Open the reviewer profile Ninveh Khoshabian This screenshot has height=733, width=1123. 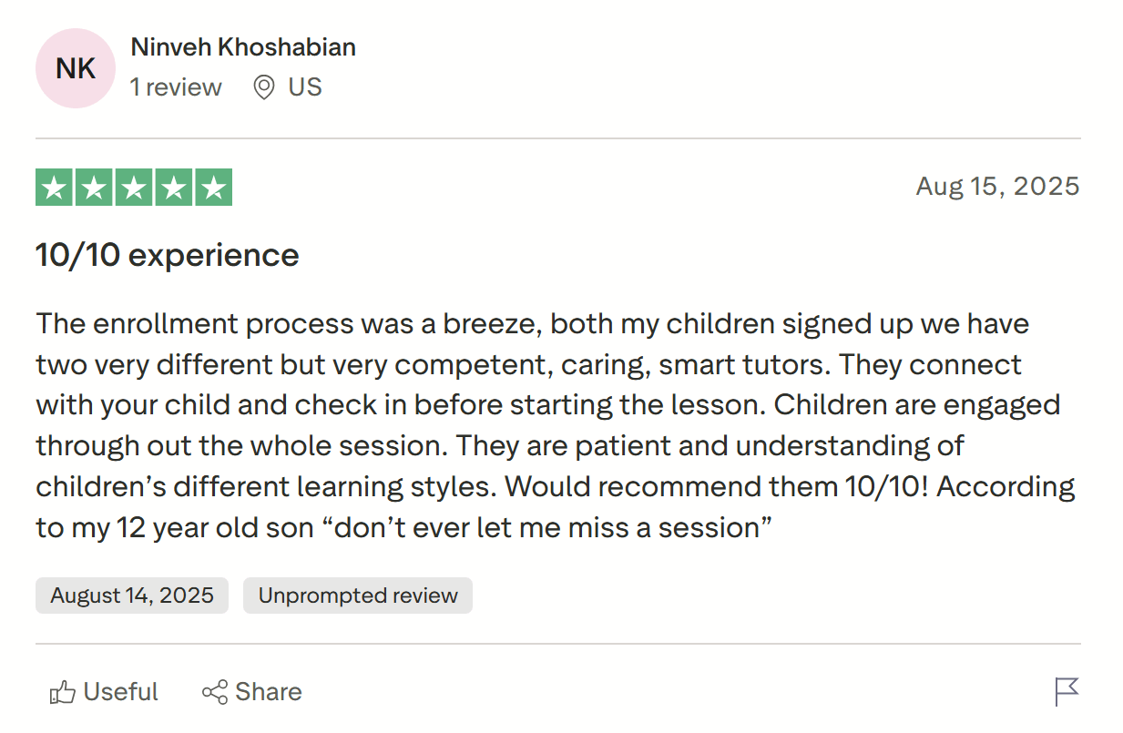(x=243, y=46)
